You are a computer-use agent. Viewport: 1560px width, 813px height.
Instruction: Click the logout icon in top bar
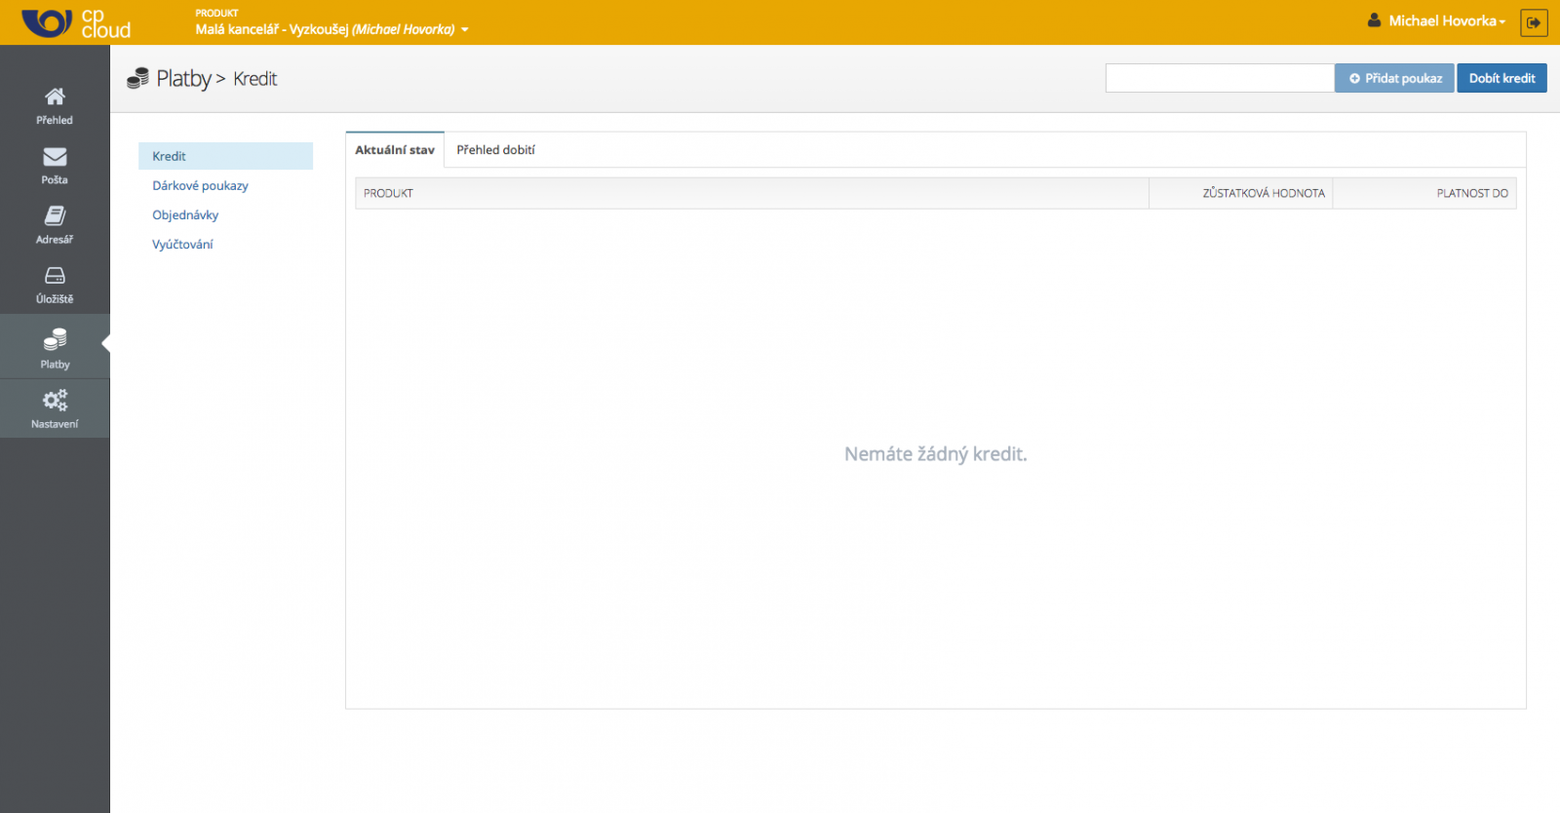1534,22
